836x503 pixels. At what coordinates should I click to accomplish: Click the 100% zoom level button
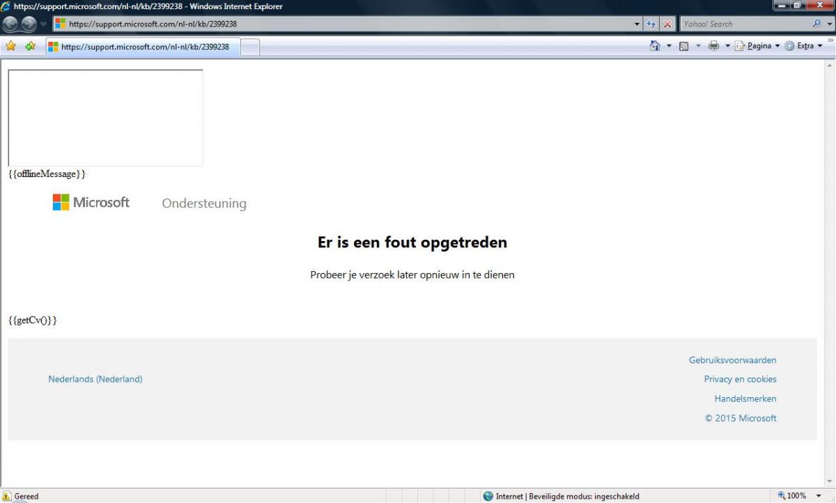pos(792,496)
